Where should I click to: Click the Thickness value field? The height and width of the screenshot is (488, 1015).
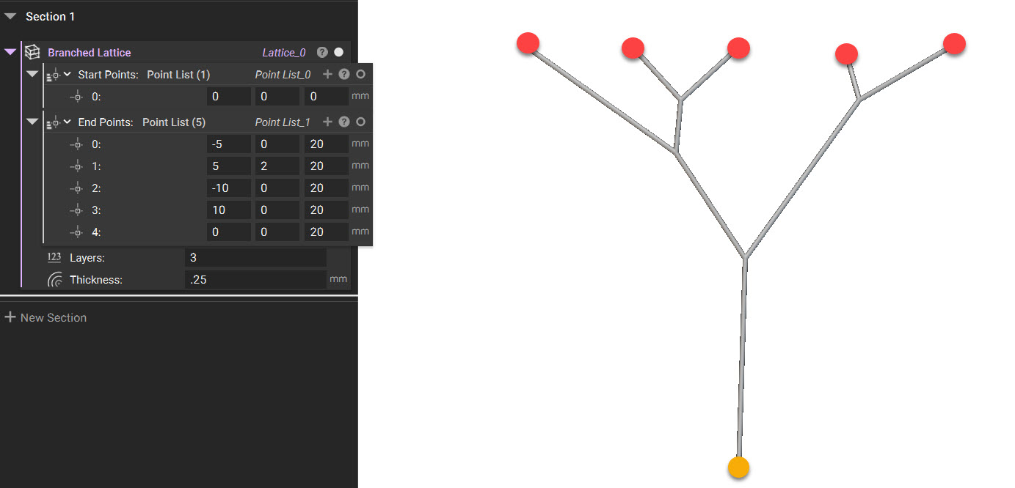coord(255,279)
